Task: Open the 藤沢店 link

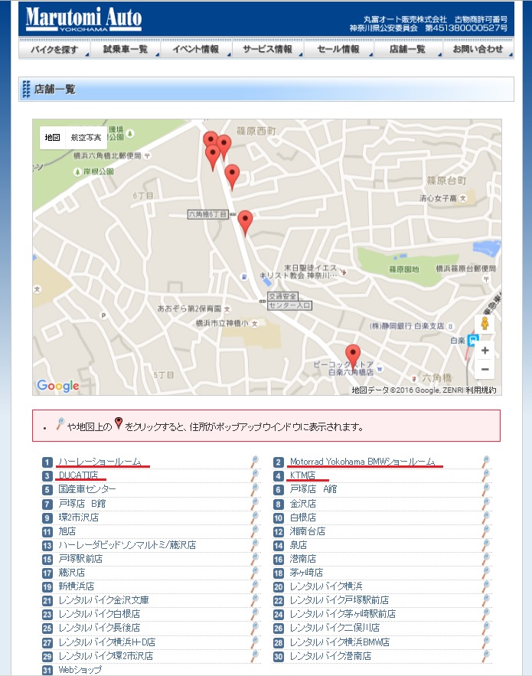Action: coord(71,573)
